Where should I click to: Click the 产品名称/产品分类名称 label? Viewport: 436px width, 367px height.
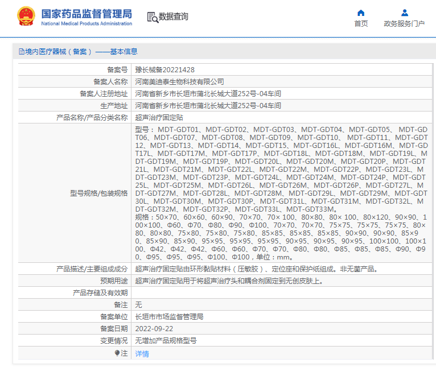(x=92, y=118)
